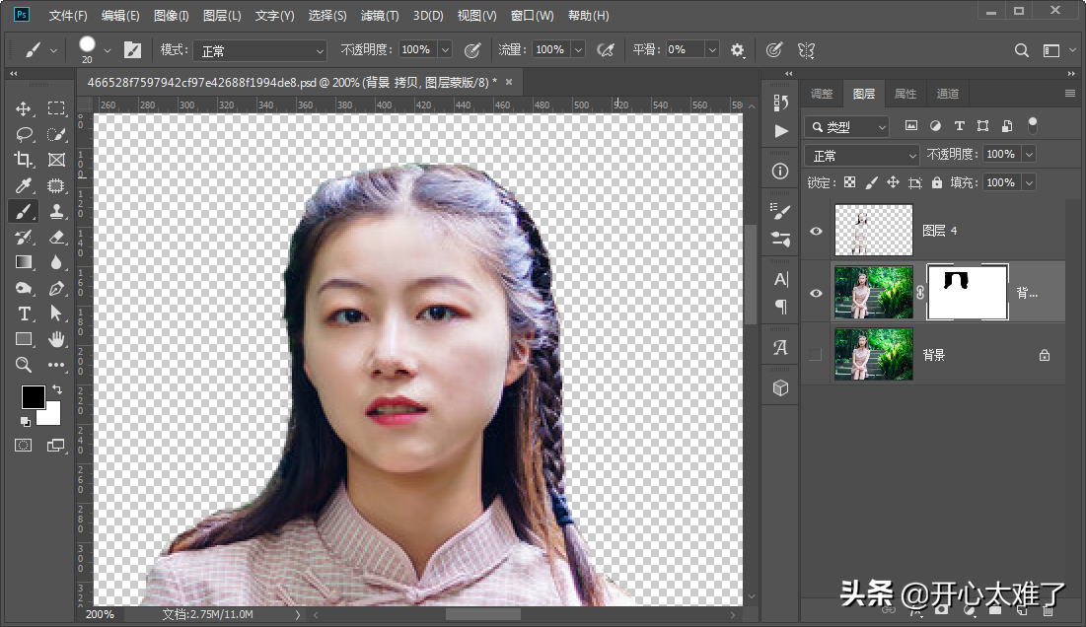
Task: Toggle lock transparent pixels icon
Action: (849, 182)
